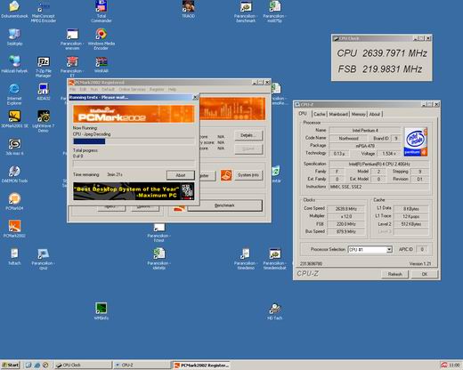Open the AIDA32 desktop shortcut
This screenshot has width=463, height=370.
pyautogui.click(x=44, y=92)
